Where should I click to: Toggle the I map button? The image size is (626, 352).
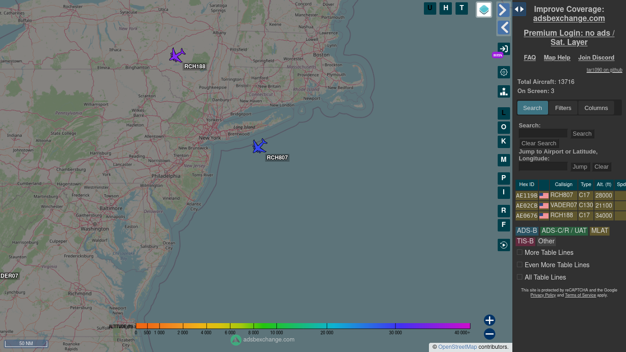point(504,192)
